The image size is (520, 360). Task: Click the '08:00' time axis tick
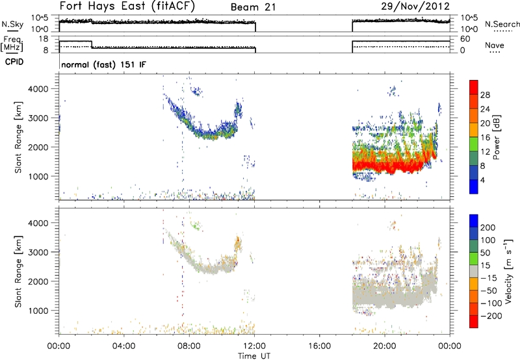pyautogui.click(x=189, y=346)
